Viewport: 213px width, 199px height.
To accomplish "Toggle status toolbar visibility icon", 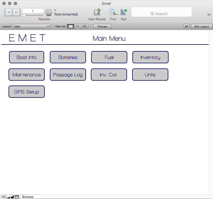I will tap(17, 197).
